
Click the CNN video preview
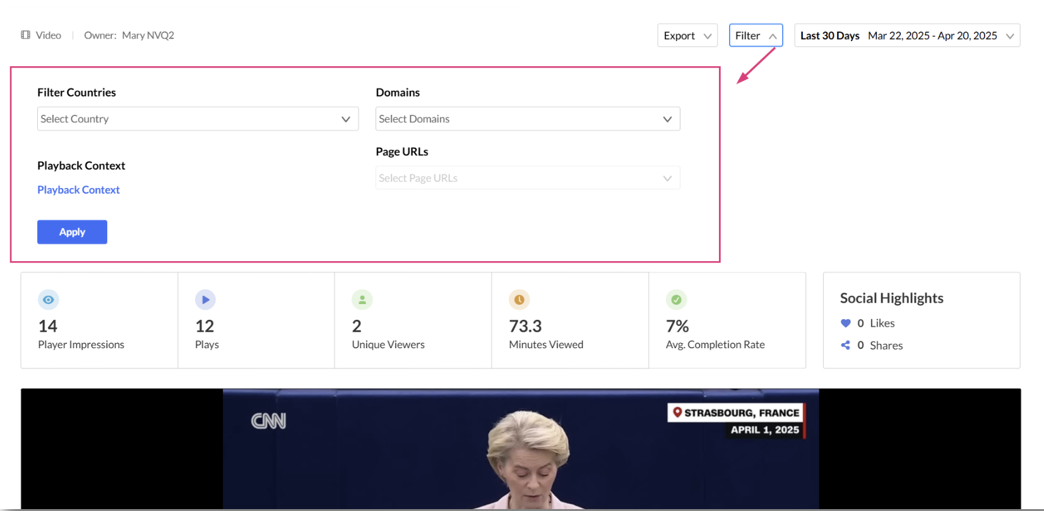pos(521,449)
